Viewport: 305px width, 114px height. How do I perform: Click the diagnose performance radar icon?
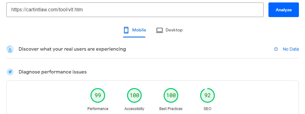pyautogui.click(x=10, y=72)
